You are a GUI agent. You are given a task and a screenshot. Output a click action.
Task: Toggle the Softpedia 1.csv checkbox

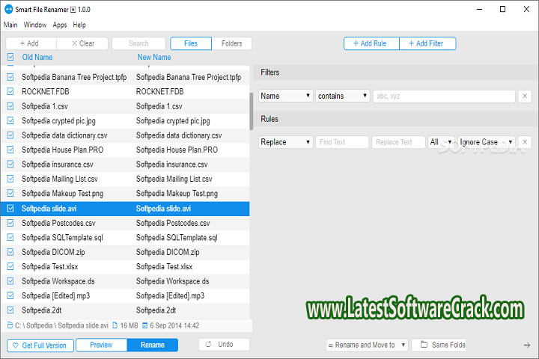coord(10,106)
